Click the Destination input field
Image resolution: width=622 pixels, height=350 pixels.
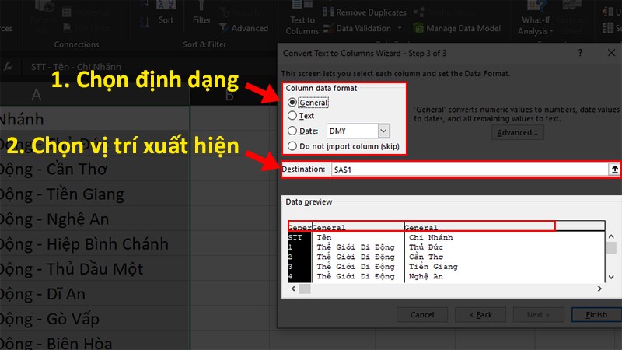(x=470, y=170)
